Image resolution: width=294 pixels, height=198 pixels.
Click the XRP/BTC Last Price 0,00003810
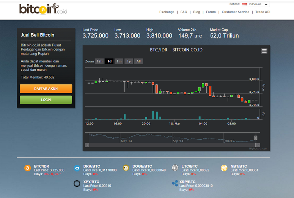(x=196, y=186)
